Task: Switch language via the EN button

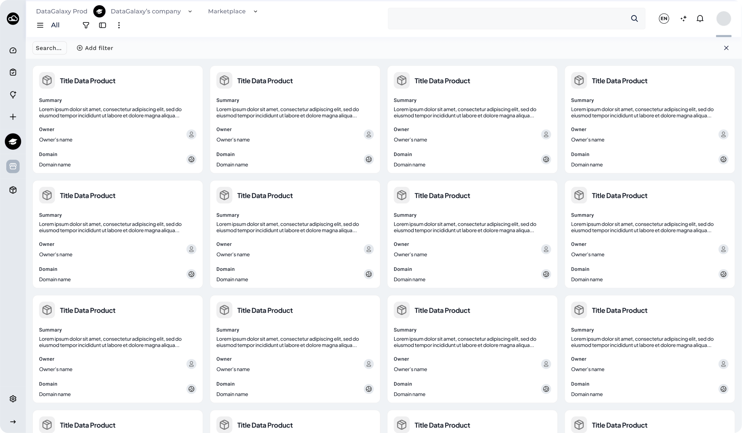Action: click(x=664, y=18)
